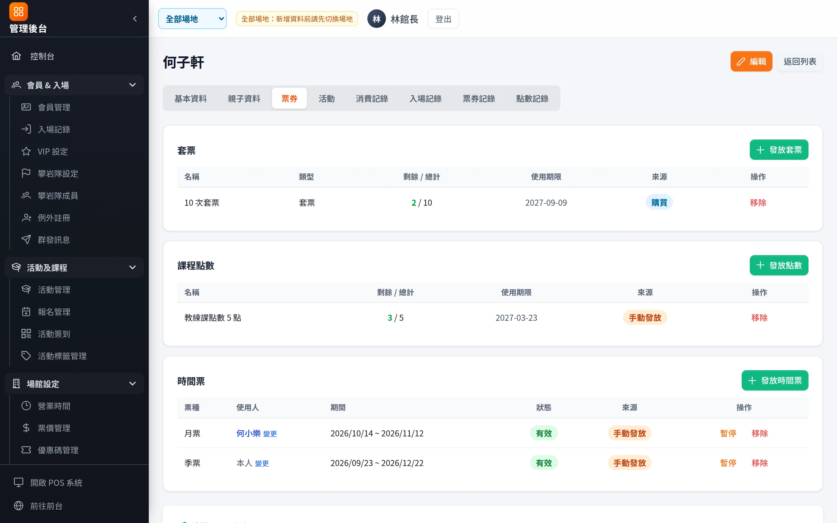
Task: Click the 返回列表 button
Action: coord(800,62)
